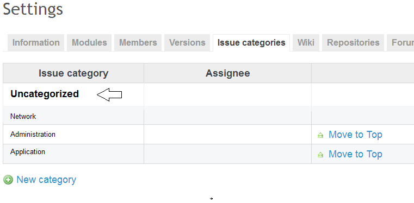
Task: Switch to the Repositories tab
Action: coord(353,43)
